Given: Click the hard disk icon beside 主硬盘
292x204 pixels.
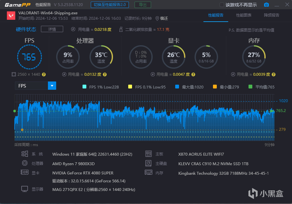Looking at the screenshot, I should click(x=149, y=163).
